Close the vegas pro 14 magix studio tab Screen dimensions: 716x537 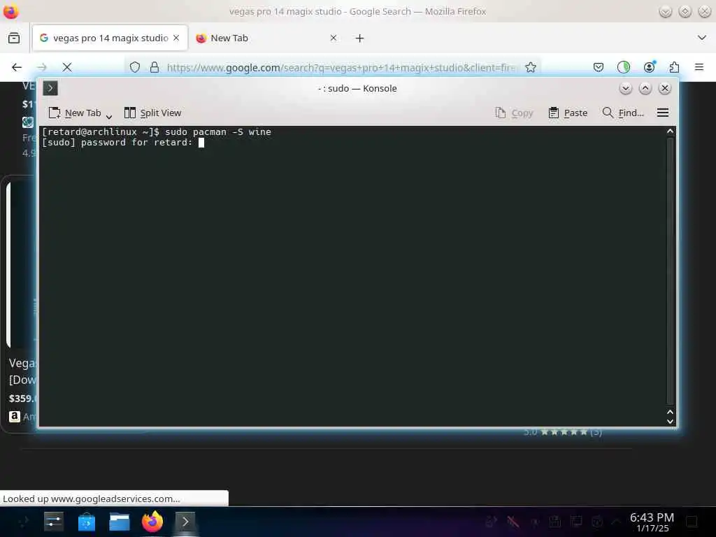click(x=176, y=38)
